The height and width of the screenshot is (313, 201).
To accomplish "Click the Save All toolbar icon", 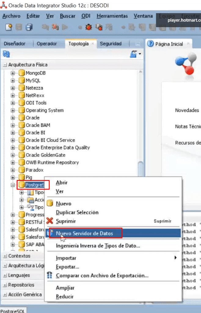I will coord(29,27).
